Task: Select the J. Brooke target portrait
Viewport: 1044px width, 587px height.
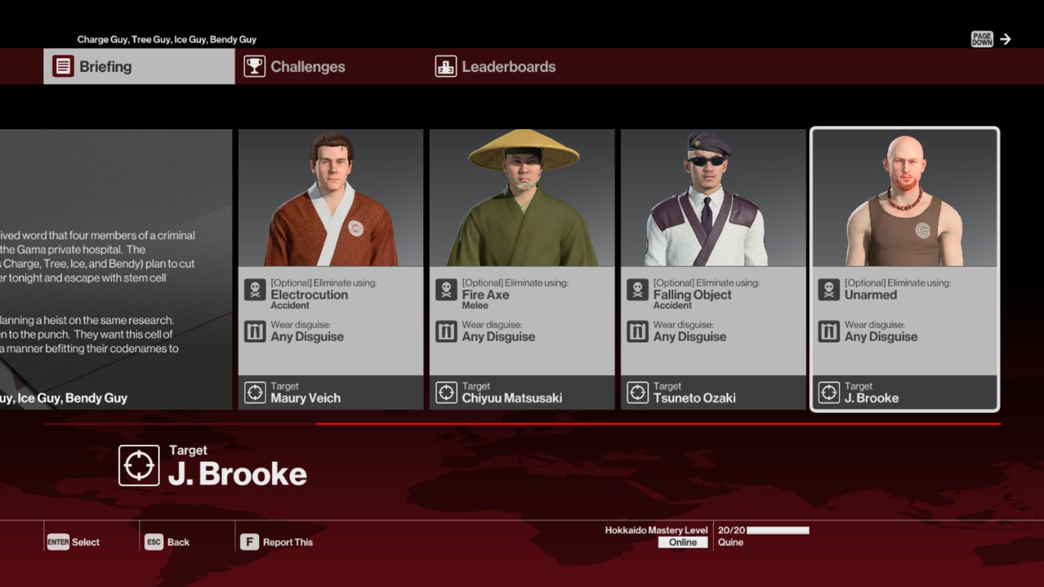Action: (904, 198)
